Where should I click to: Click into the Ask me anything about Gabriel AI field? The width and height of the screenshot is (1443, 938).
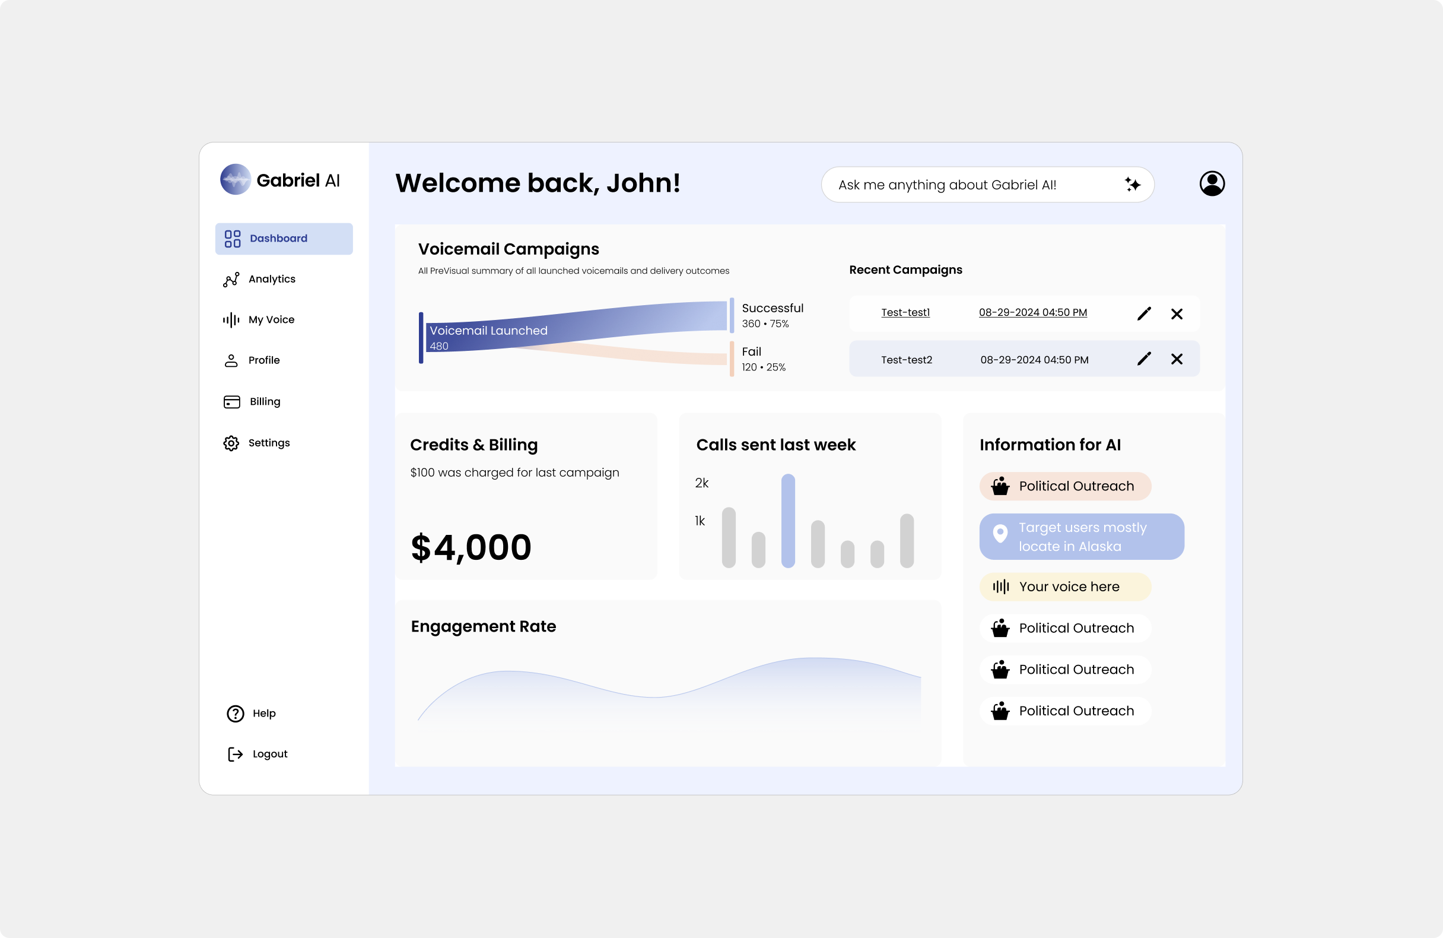(987, 185)
